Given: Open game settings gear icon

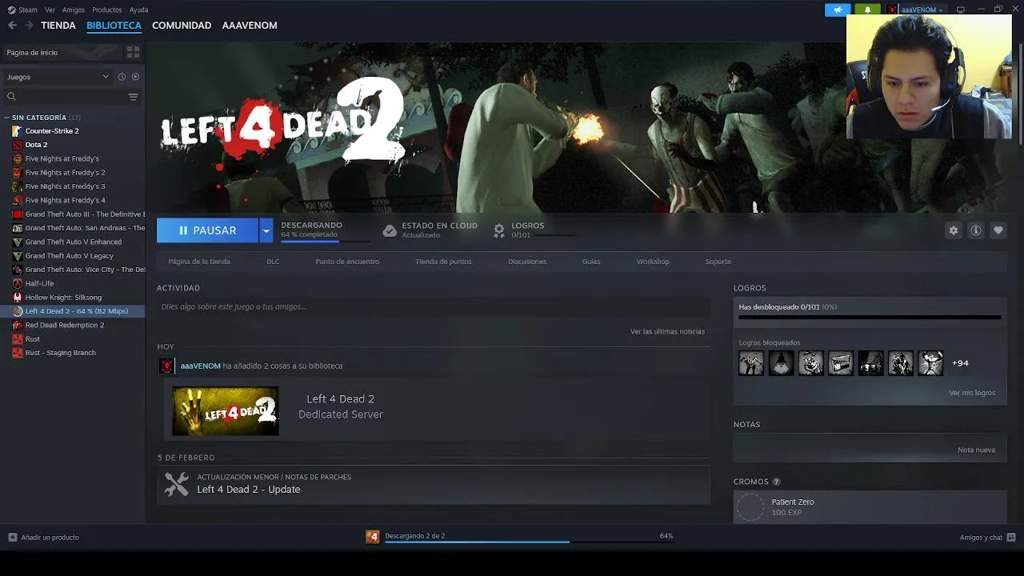Looking at the screenshot, I should (954, 230).
